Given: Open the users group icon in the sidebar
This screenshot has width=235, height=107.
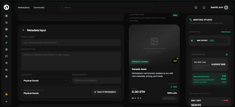Looking at the screenshot, I should 6,63.
